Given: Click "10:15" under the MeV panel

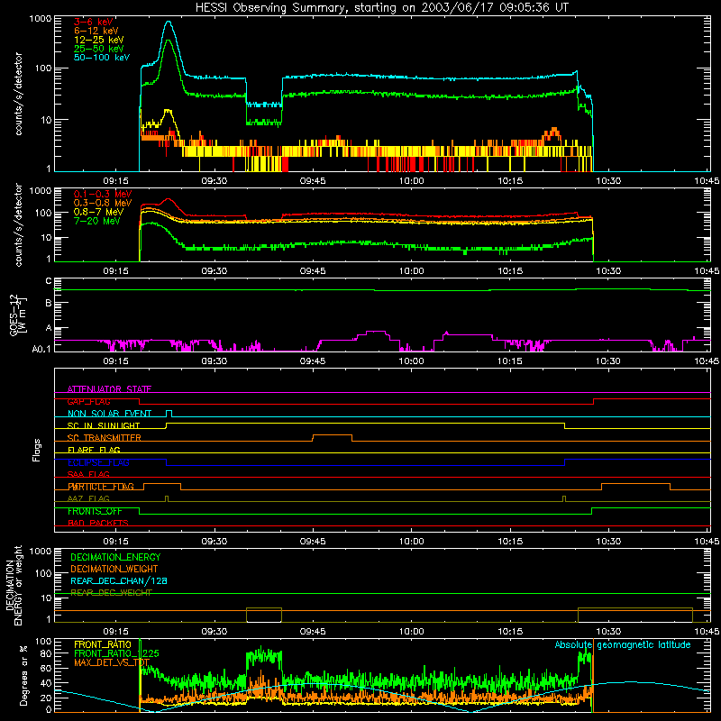Looking at the screenshot, I should coord(510,271).
